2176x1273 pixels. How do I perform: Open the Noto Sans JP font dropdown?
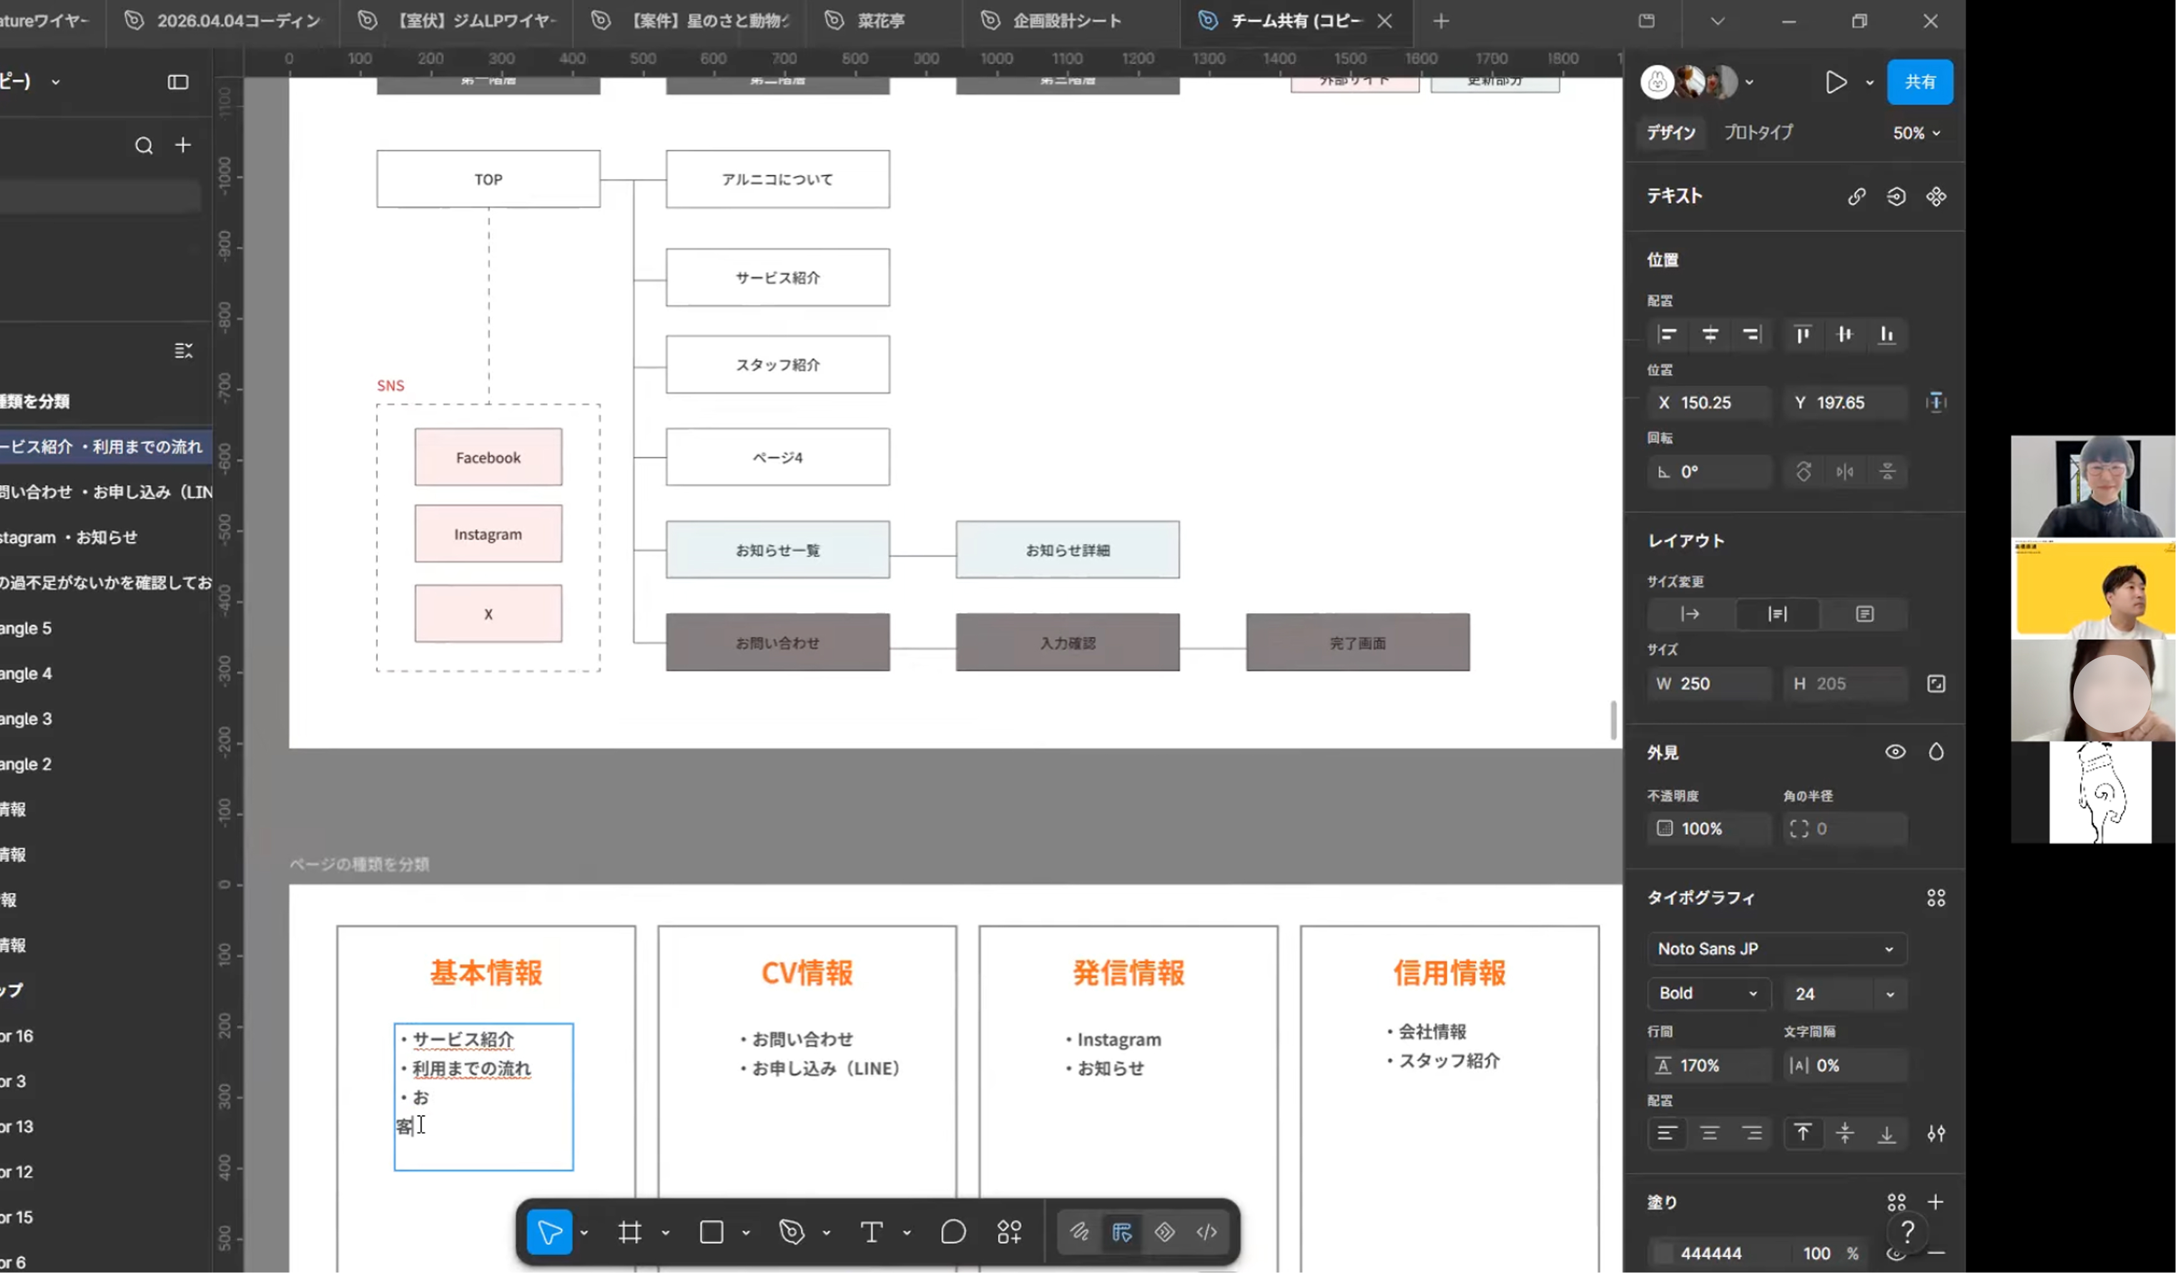[1776, 948]
